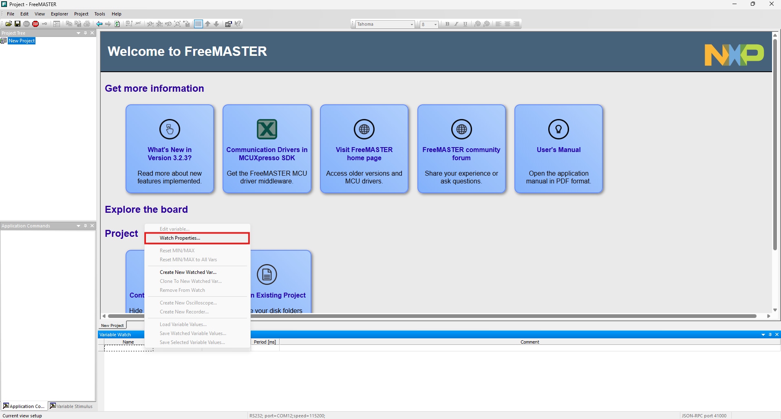Click the Open Project folder icon
781x419 pixels.
point(9,24)
